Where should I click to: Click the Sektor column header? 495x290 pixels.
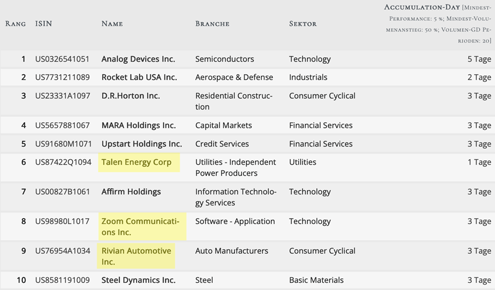303,23
